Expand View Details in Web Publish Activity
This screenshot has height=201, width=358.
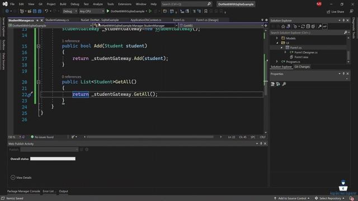coord(13,178)
